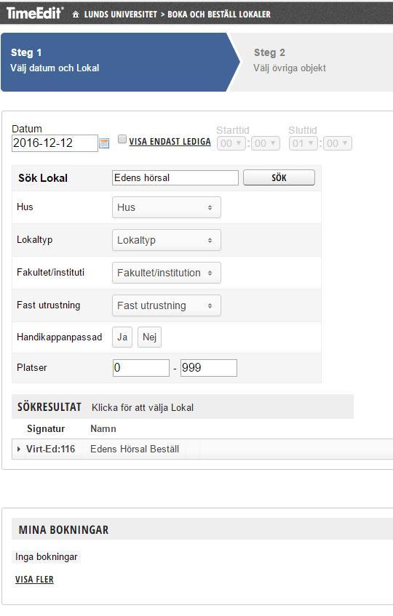Open the Lokaltyp dropdown
Viewport: 393px width, 616px height.
[x=166, y=240]
